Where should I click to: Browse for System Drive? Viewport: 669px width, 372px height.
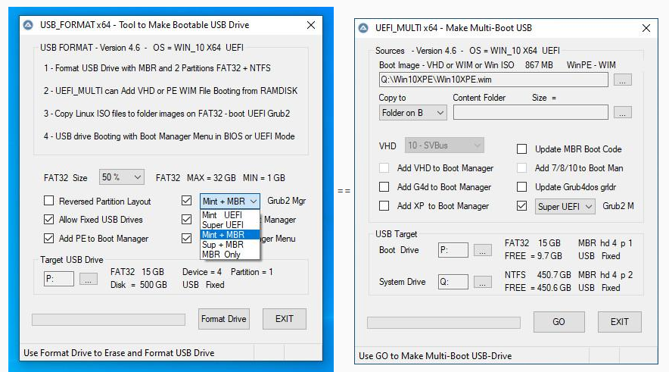click(x=482, y=282)
